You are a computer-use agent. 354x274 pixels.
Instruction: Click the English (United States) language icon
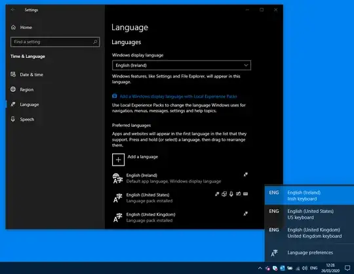click(117, 198)
